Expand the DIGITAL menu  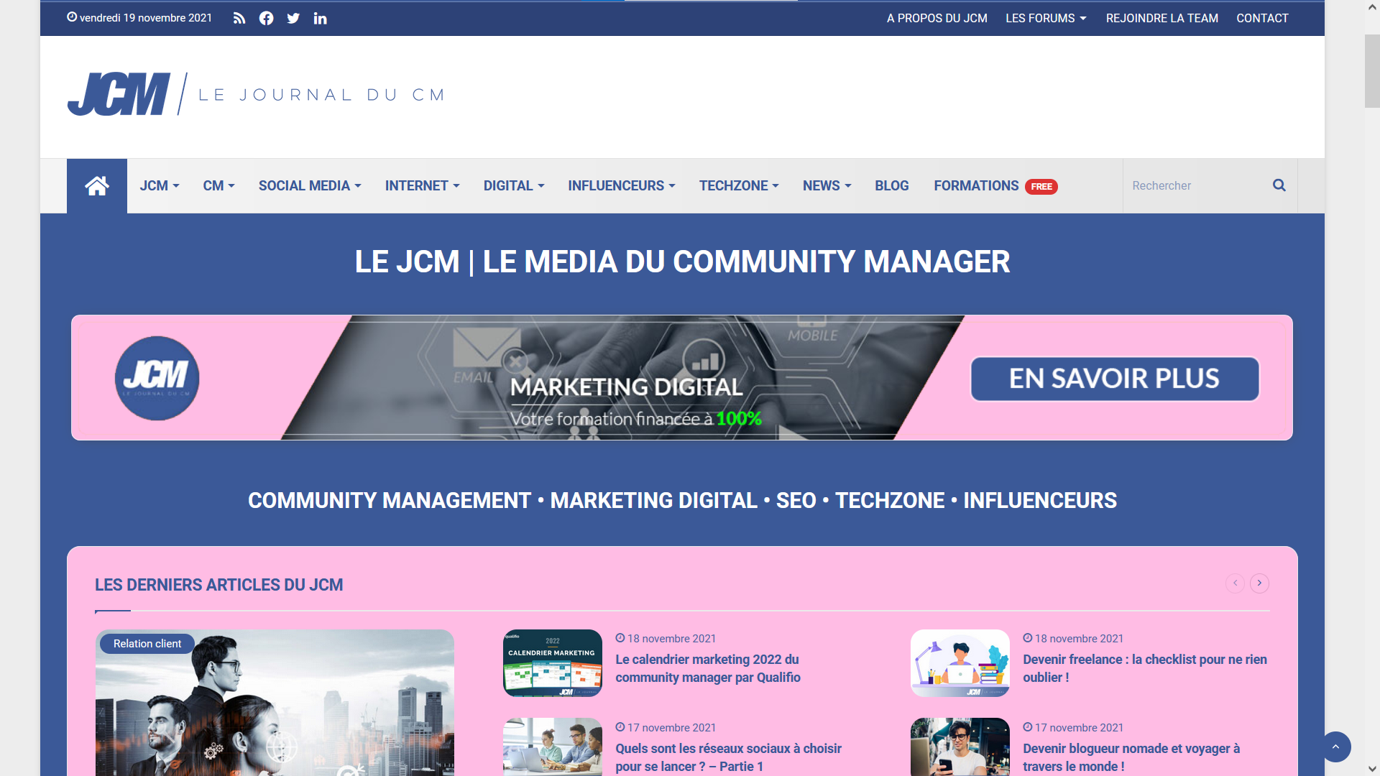tap(514, 185)
